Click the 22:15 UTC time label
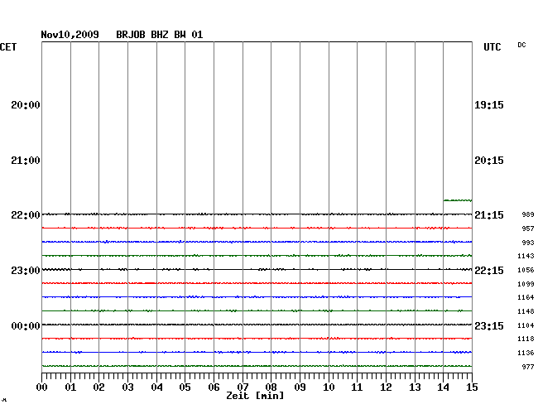Screen dimensions: 538x409 pos(489,271)
